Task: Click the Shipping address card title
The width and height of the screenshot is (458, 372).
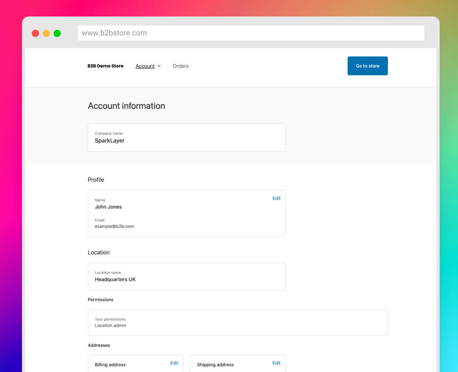Action: pos(215,365)
